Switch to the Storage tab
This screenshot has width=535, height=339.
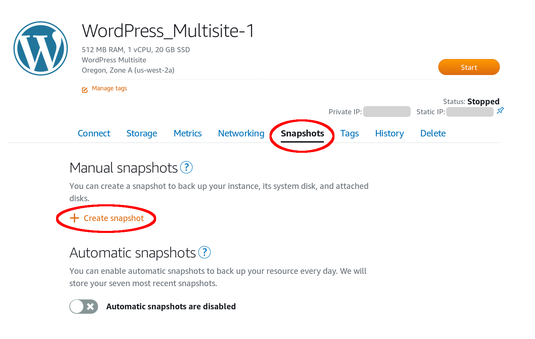(x=142, y=133)
